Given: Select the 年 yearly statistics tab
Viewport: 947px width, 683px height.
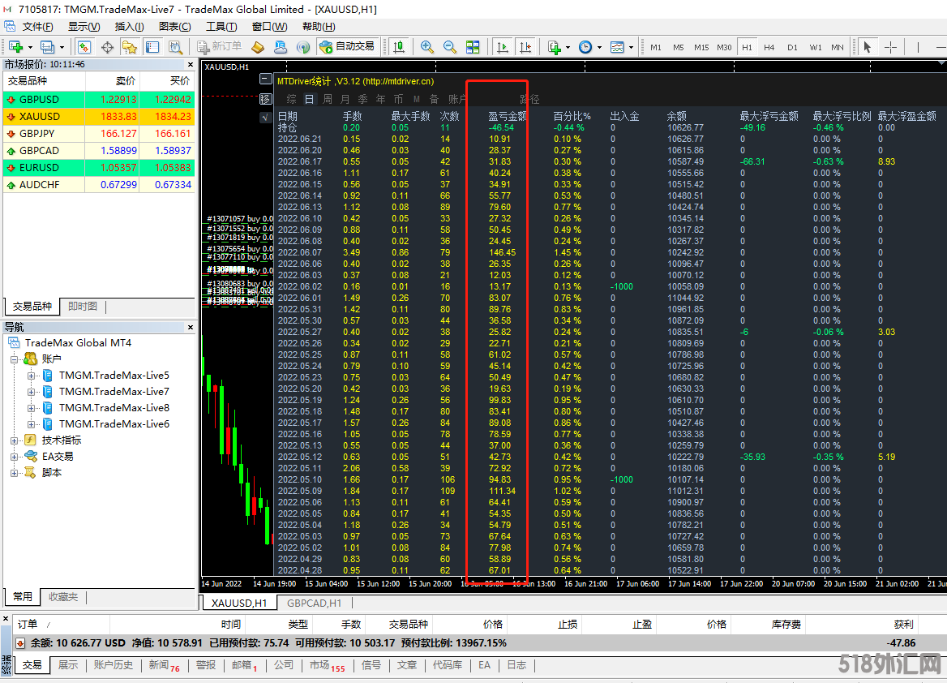Looking at the screenshot, I should click(380, 99).
